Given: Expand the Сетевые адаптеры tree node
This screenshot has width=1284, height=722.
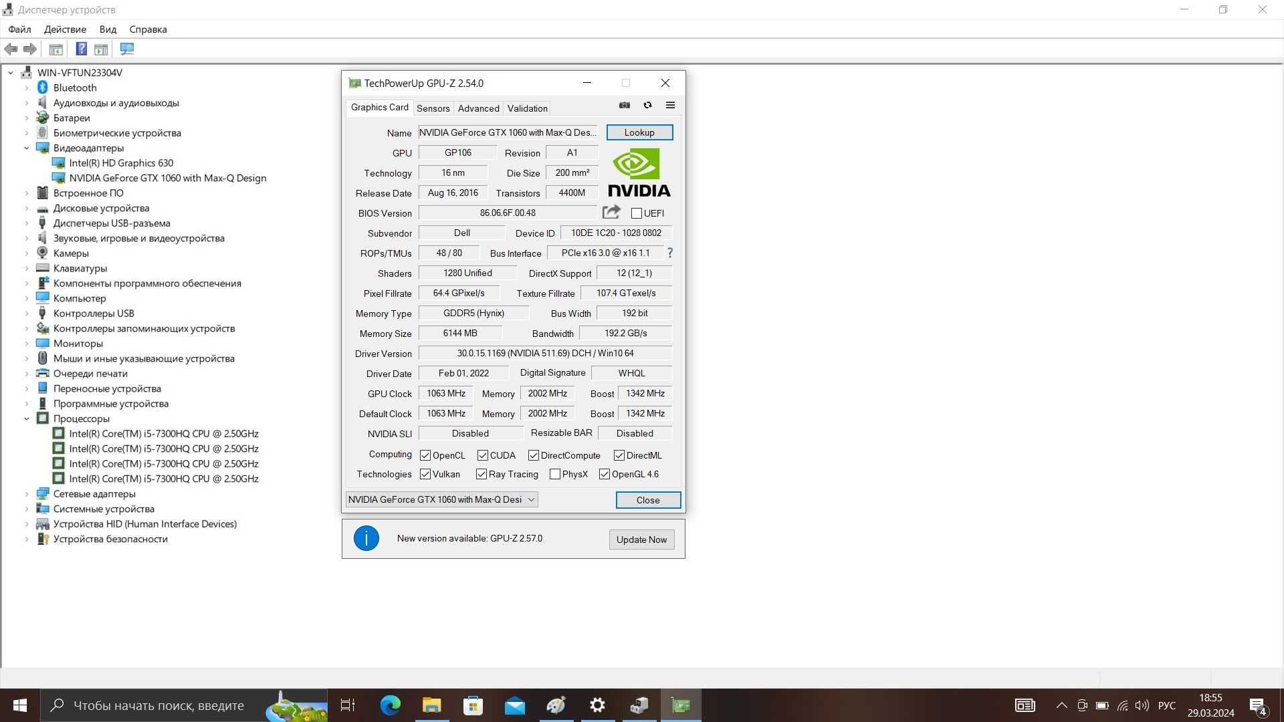Looking at the screenshot, I should (x=27, y=494).
